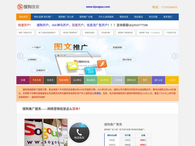195x146 pixels.
Task: Open 联系我们 menu item
Action: coord(168,17)
